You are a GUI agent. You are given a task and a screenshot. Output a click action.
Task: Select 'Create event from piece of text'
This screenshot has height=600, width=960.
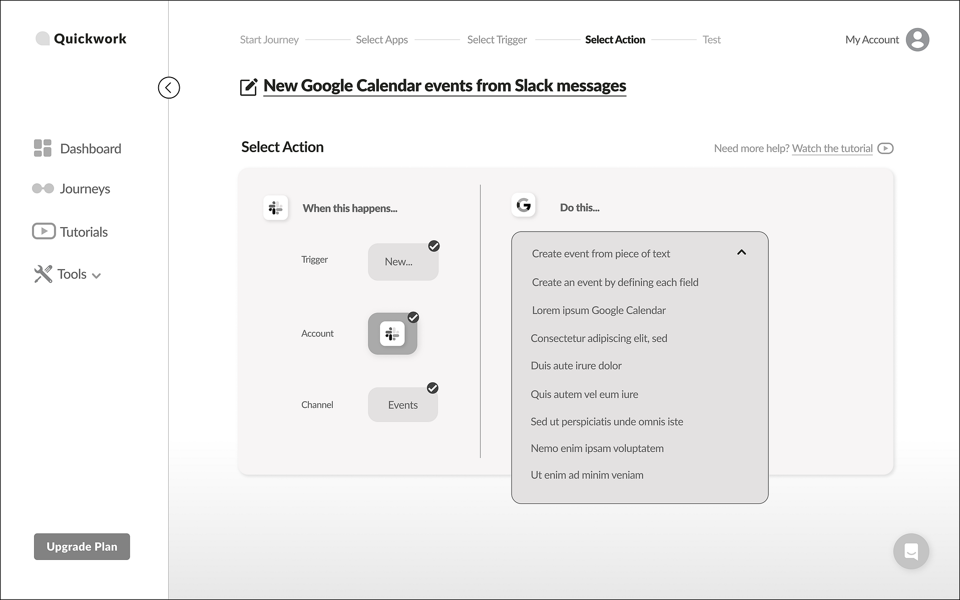[601, 254]
